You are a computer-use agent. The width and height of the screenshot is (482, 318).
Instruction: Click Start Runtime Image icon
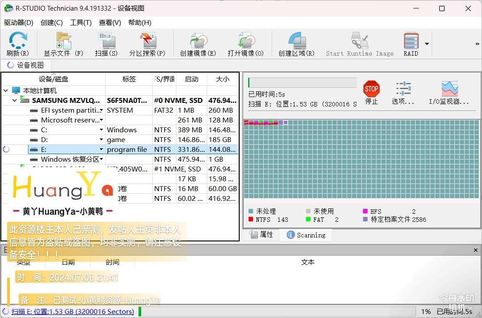359,44
